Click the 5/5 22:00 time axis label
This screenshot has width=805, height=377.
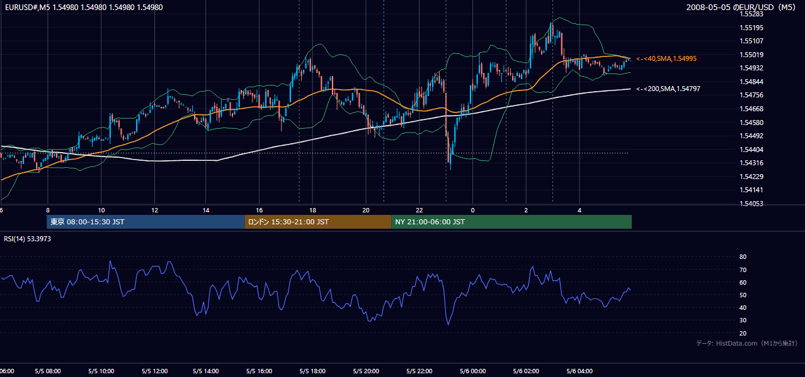coord(420,371)
